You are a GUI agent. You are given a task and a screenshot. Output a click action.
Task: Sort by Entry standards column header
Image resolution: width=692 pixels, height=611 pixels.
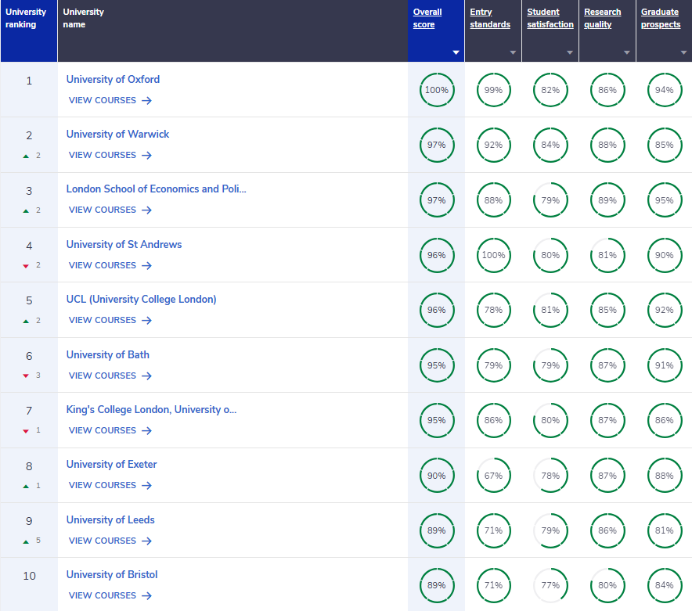pos(490,18)
